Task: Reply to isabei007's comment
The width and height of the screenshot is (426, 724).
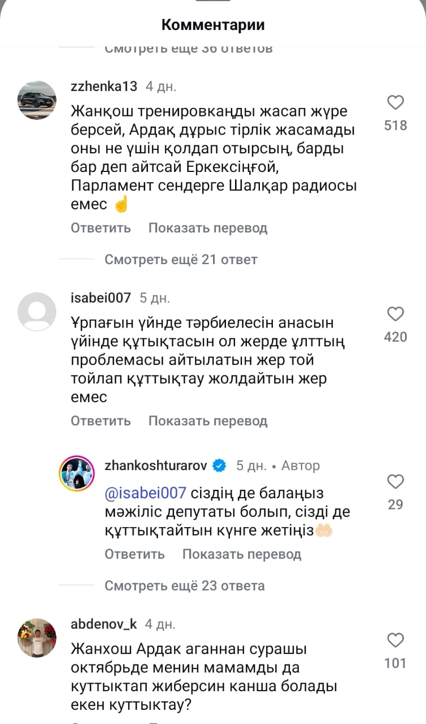Action: click(x=101, y=421)
